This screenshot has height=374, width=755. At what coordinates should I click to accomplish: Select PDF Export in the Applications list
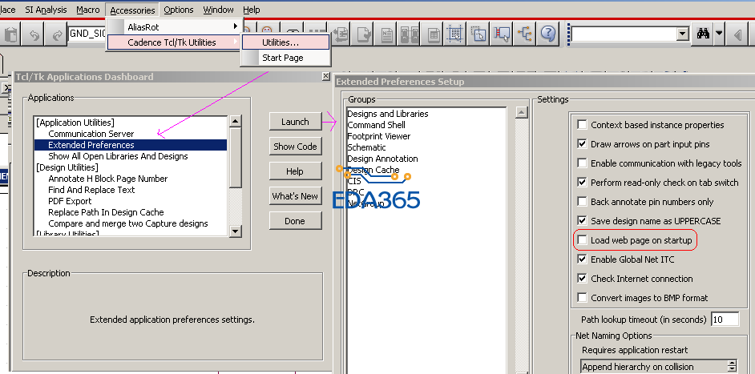70,201
